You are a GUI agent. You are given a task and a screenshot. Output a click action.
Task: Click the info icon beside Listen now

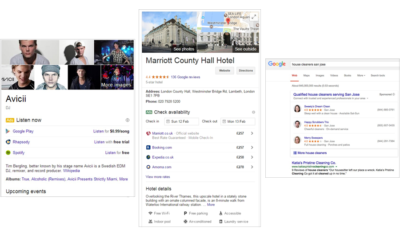(127, 120)
